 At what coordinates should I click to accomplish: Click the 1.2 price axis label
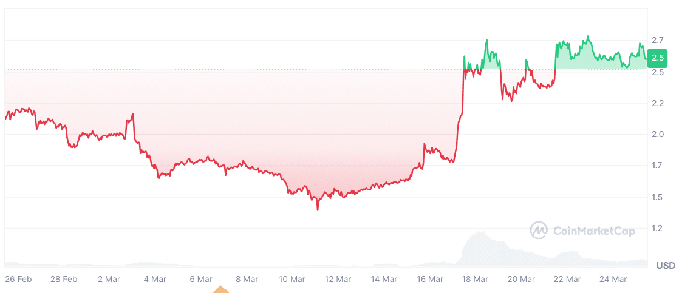[x=657, y=228]
